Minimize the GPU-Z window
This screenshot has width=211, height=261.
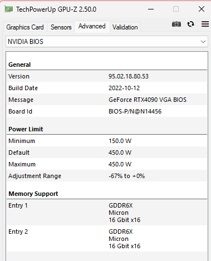pyautogui.click(x=151, y=9)
